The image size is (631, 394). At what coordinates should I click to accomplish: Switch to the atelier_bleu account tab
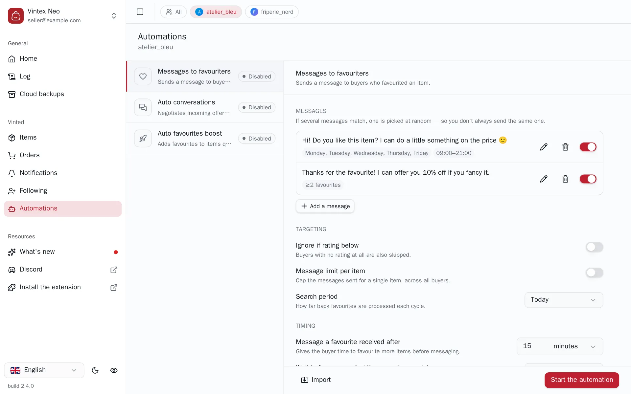pos(216,12)
